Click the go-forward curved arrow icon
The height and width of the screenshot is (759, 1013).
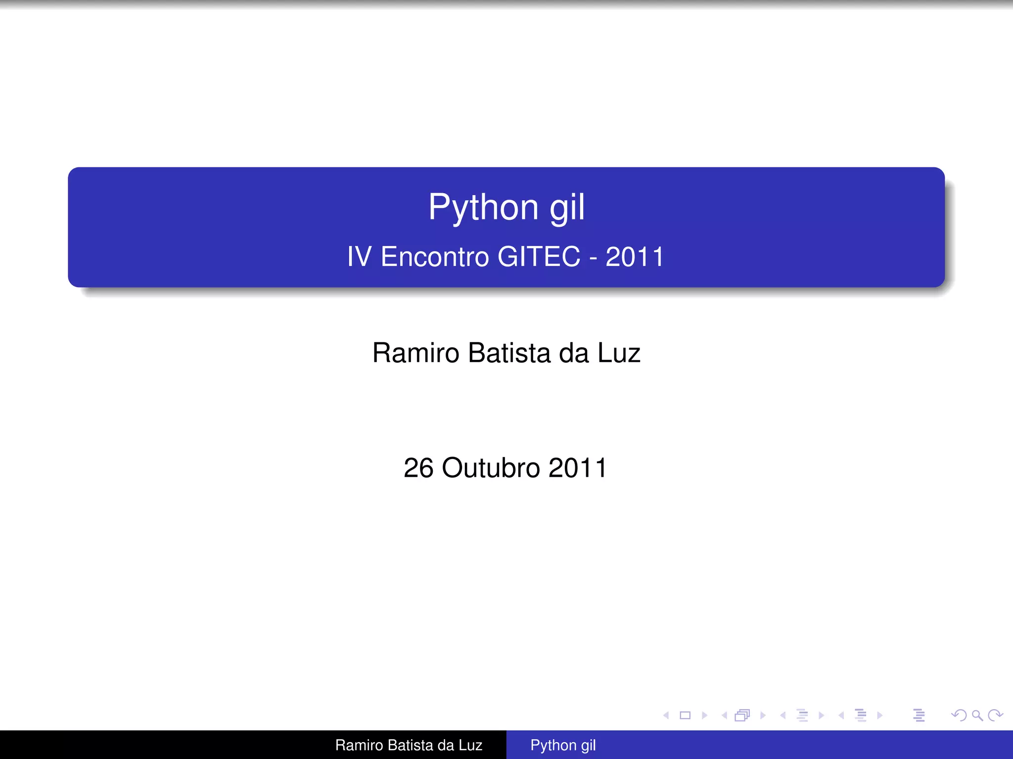coord(995,715)
